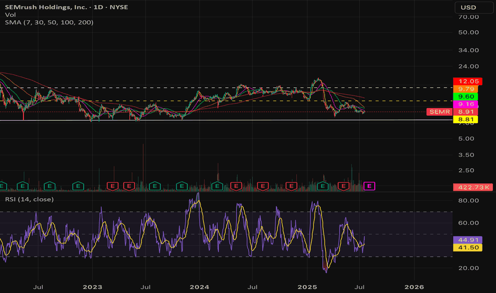The height and width of the screenshot is (293, 496).
Task: Click the 3.50 price axis label
Action: pyautogui.click(x=466, y=155)
